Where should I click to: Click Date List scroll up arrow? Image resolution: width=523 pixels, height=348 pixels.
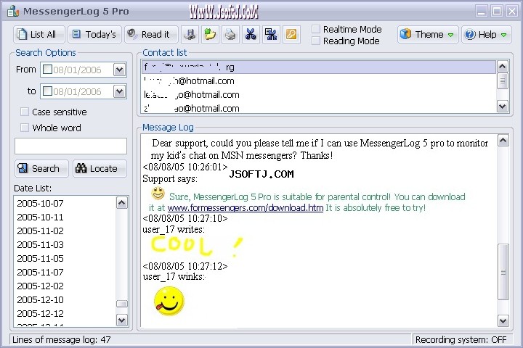pyautogui.click(x=122, y=202)
